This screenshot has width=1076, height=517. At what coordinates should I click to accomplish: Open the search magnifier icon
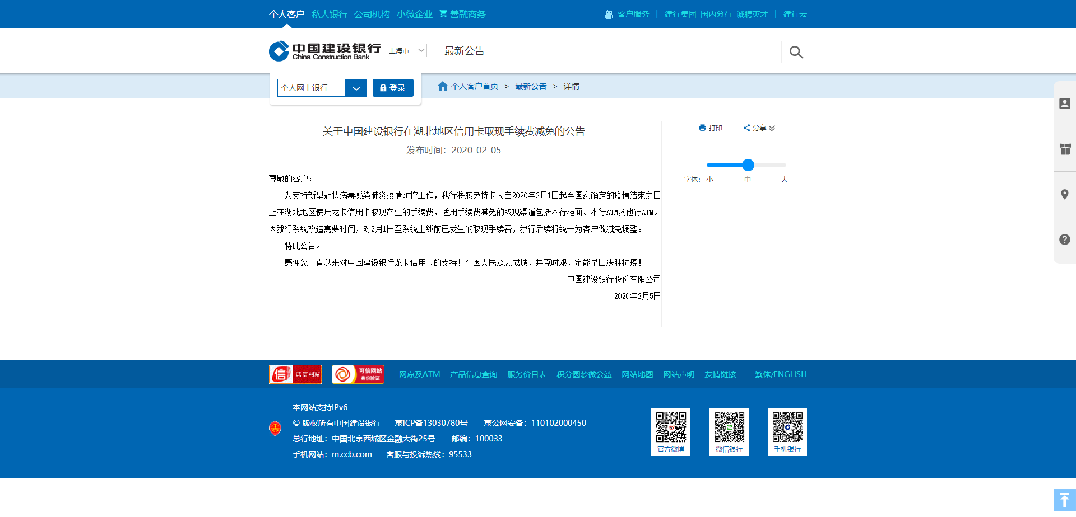coord(796,52)
